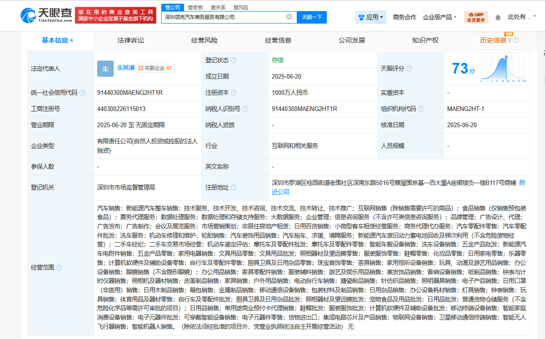Switch to the 知识产权 tab
Screen dimensions: 545x339
(x=425, y=40)
